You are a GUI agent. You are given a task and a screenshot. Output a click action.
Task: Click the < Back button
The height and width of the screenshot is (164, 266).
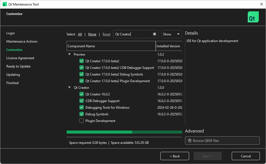coord(174,156)
